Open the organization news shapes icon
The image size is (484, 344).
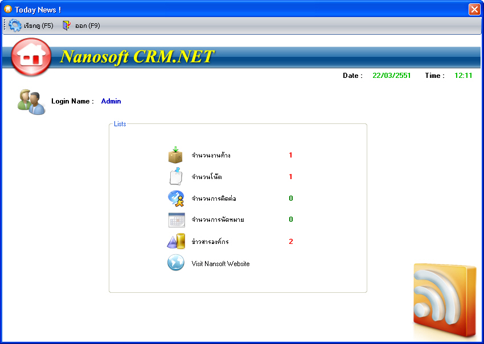[176, 241]
